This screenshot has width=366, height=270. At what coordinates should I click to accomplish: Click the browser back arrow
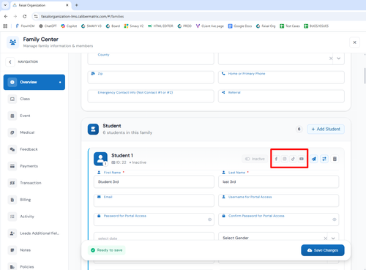click(x=6, y=16)
